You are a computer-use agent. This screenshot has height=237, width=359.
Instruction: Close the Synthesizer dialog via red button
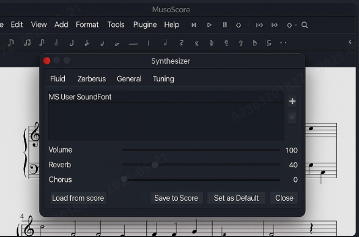(46, 61)
